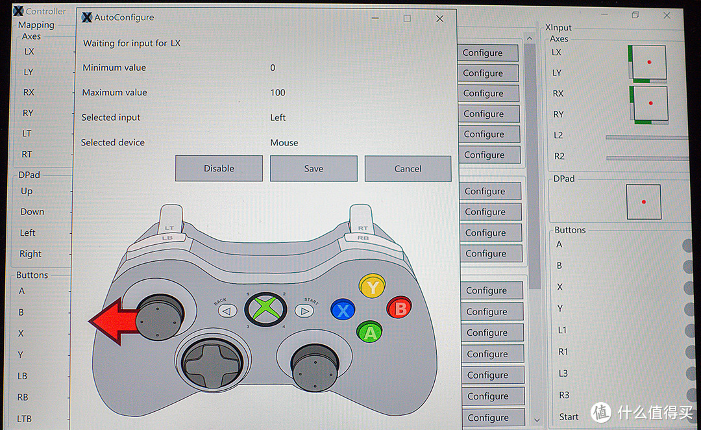Click the Maximum value 100 field
Viewport: 701px width, 430px height.
point(278,93)
